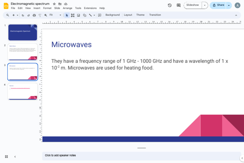The height and width of the screenshot is (163, 244).
Task: Open the Insert menu
Action: (37, 8)
